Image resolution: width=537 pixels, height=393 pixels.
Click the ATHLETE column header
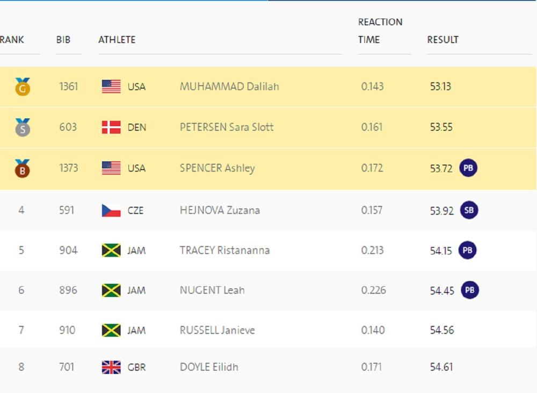tap(117, 40)
